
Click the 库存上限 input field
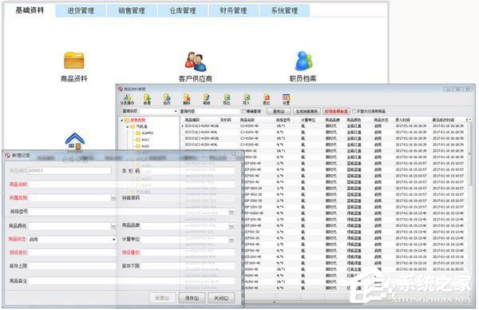pos(73,266)
